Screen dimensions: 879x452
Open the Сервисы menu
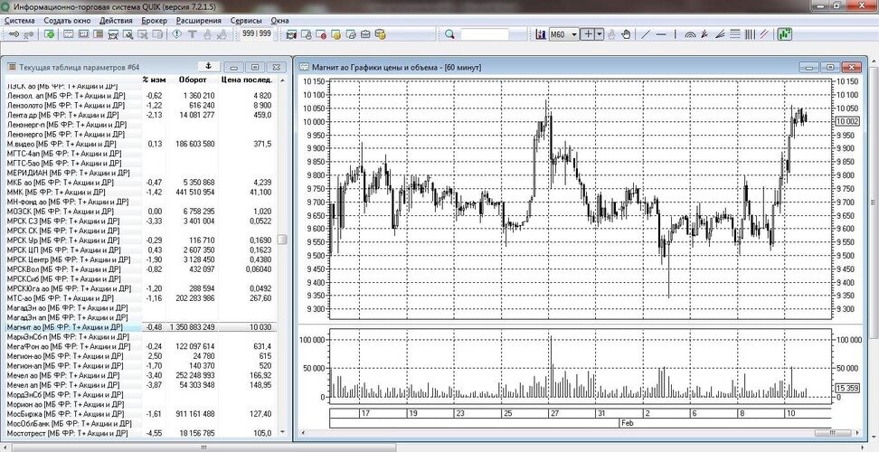click(246, 20)
